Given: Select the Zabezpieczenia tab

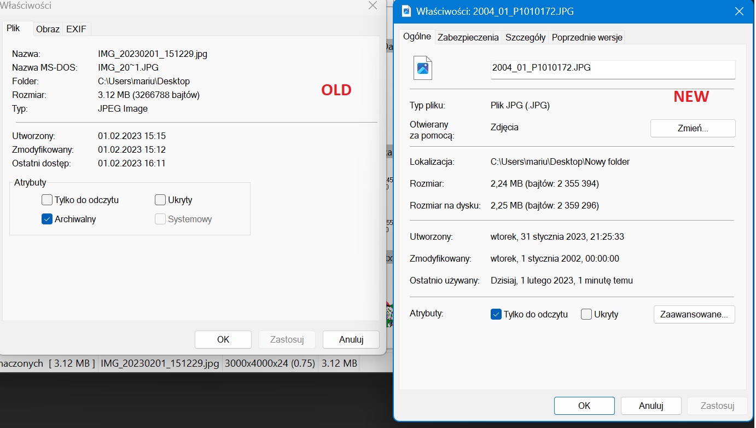Looking at the screenshot, I should (468, 37).
